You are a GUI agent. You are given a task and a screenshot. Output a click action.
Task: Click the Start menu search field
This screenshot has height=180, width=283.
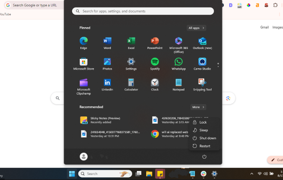pos(143,11)
